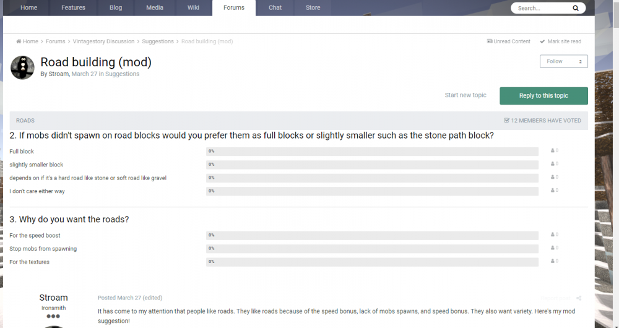Click into the Search input field
This screenshot has width=619, height=328.
click(539, 8)
